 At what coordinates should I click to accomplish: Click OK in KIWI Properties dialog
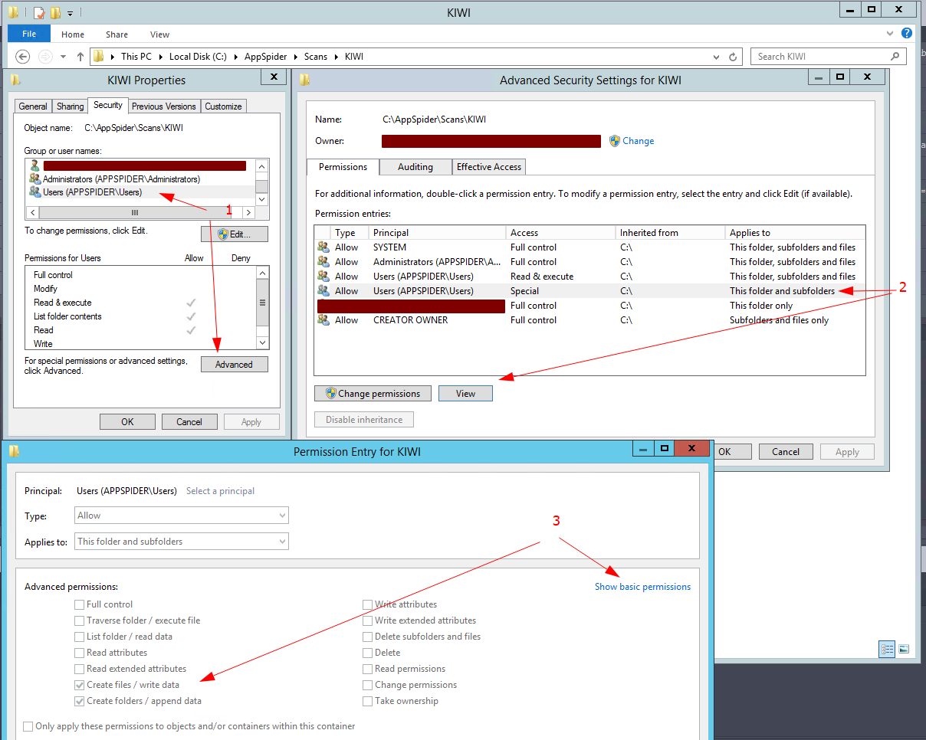click(127, 422)
